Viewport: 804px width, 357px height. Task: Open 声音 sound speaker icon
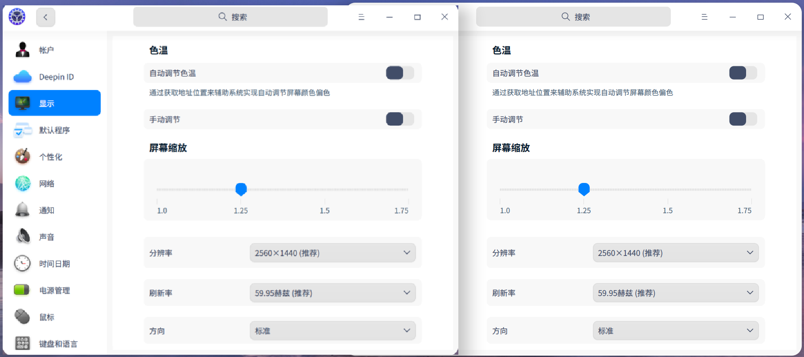coord(22,237)
